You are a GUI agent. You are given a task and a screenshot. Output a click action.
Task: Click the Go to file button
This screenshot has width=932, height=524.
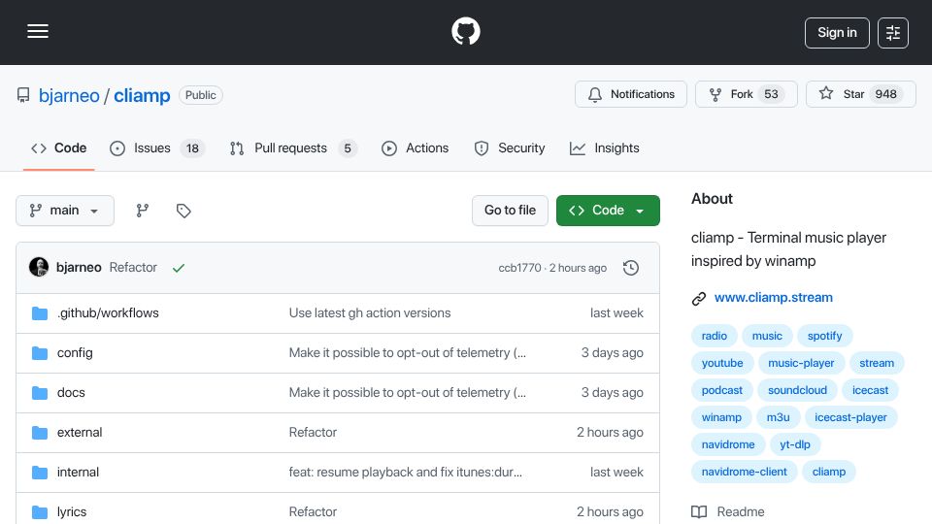tap(510, 211)
